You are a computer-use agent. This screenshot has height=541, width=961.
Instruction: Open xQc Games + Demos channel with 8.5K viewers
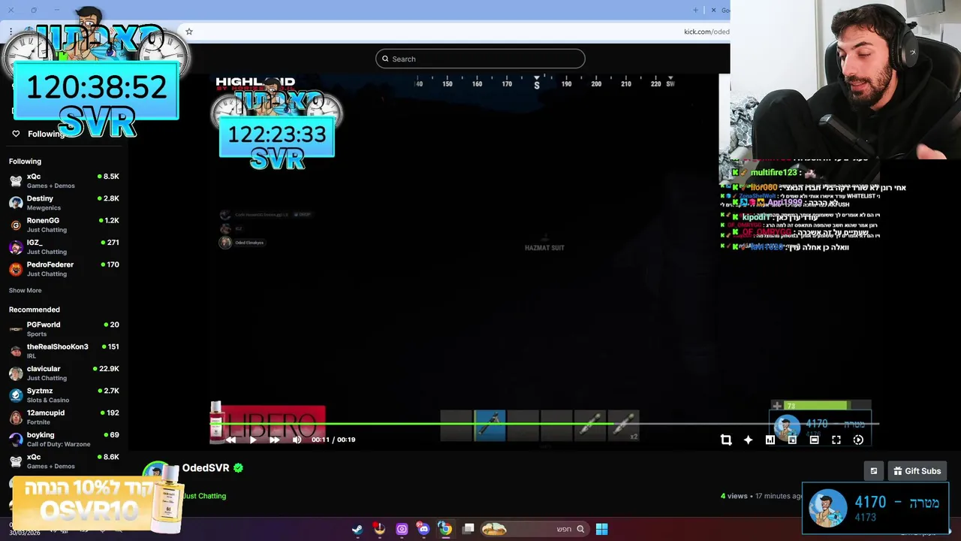[x=64, y=180]
